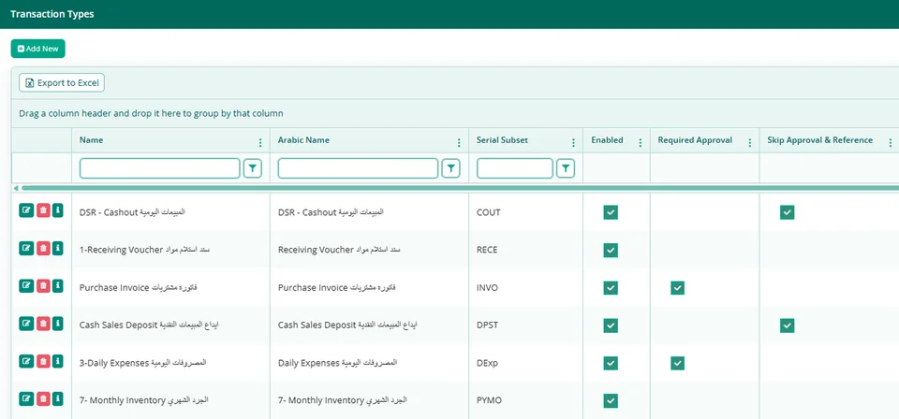Show info for DSR - Cashout row
Viewport: 899px width, 419px height.
(x=57, y=210)
